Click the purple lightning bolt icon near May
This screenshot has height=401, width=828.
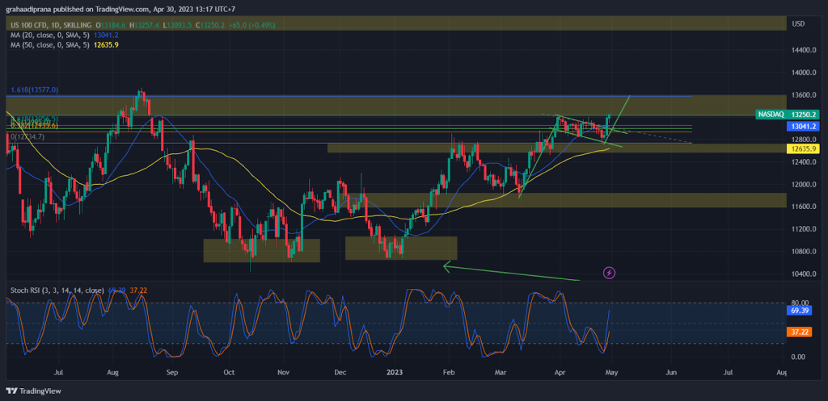click(x=610, y=273)
